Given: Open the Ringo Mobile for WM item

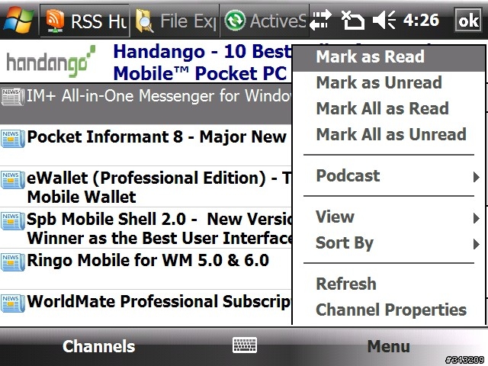Looking at the screenshot, I should point(146,268).
